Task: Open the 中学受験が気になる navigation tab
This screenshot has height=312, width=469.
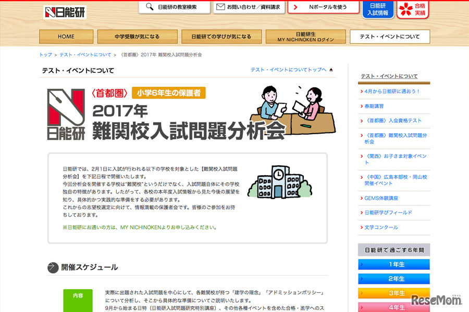Action: click(x=137, y=36)
